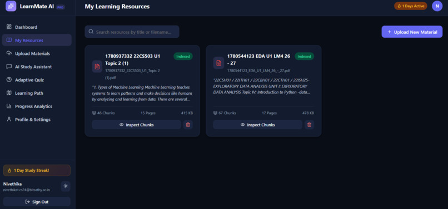Open the 1780937332 22CS503 U1 Topic 2 title
This screenshot has height=209, width=448.
point(133,59)
